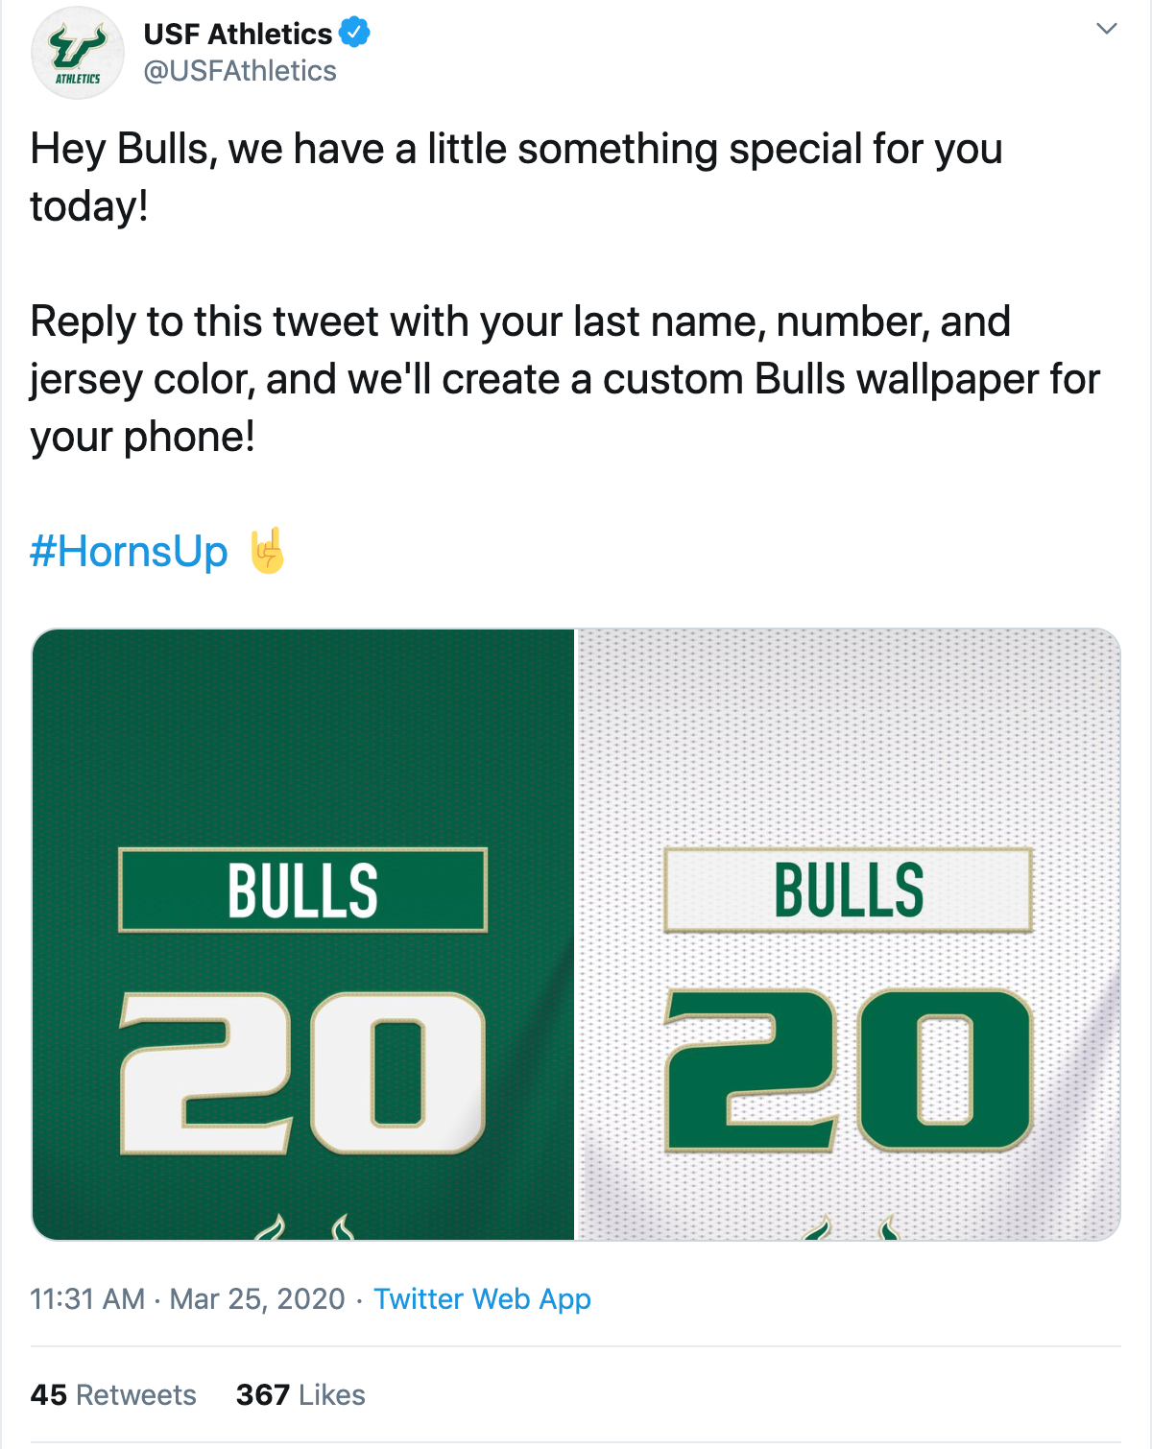The image size is (1152, 1449).
Task: Click the white BULLS nameplate
Action: pos(849,890)
